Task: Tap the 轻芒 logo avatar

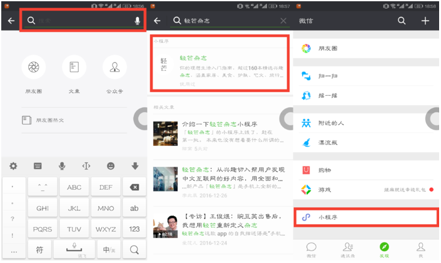Action: coord(164,64)
